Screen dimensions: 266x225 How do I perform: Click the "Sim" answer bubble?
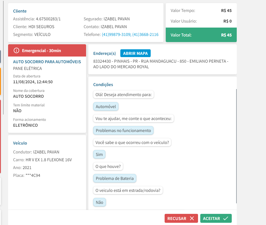tap(99, 154)
